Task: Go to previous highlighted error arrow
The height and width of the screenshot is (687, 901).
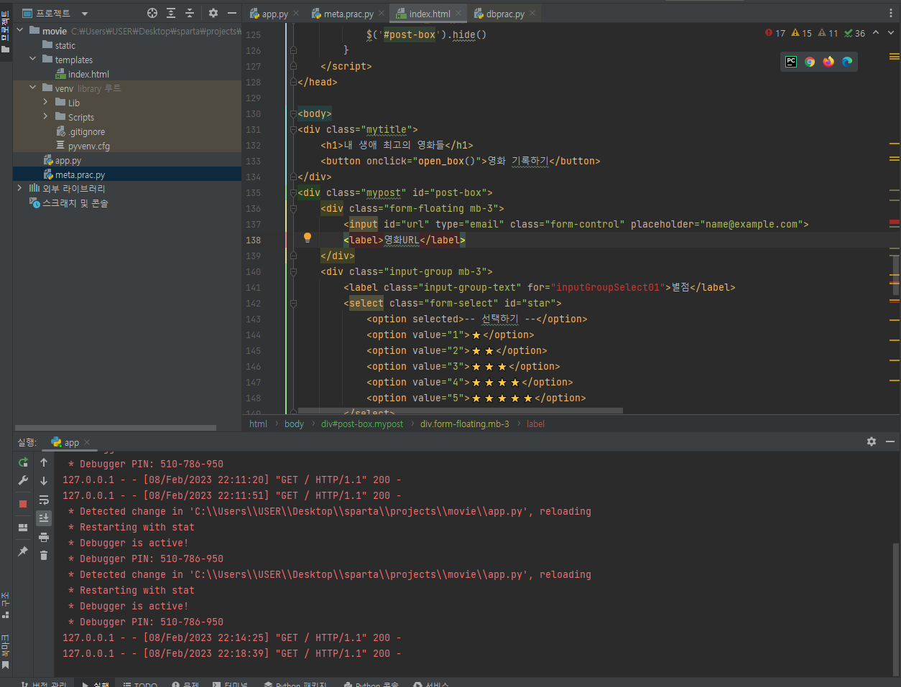Action: (x=876, y=33)
